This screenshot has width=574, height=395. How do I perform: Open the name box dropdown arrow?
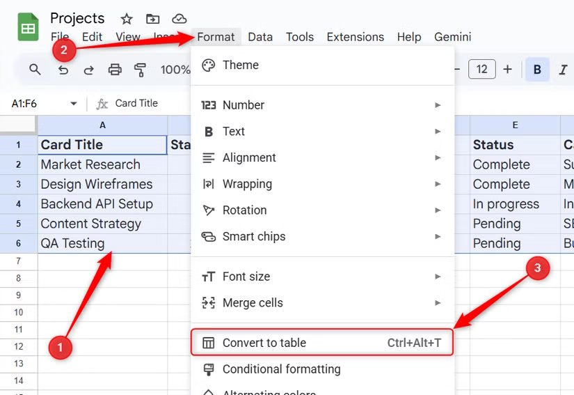click(74, 104)
